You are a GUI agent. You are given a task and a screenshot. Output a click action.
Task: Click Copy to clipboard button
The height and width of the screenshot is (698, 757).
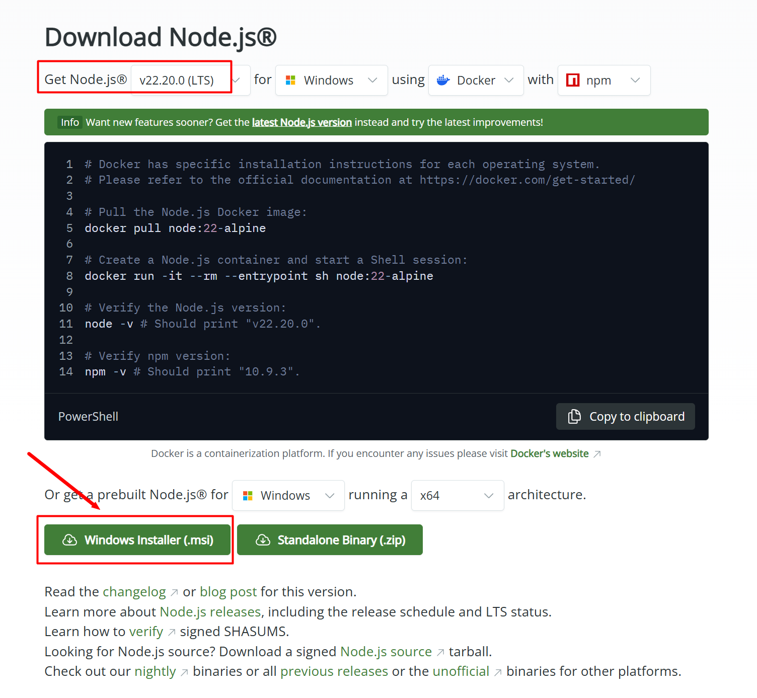(x=625, y=416)
